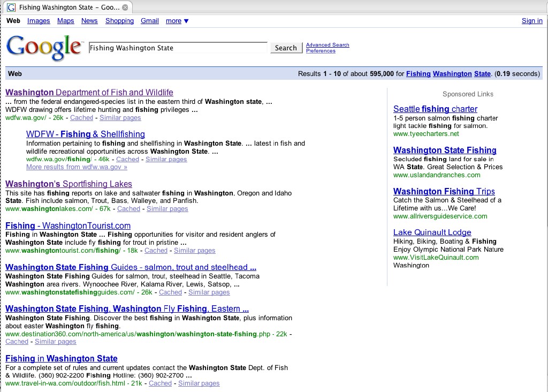Switch to News search
Image resolution: width=548 pixels, height=392 pixels.
(x=89, y=21)
